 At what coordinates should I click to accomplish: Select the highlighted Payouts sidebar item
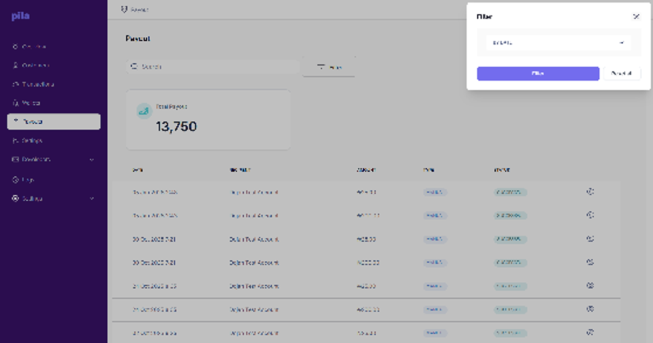coord(53,122)
